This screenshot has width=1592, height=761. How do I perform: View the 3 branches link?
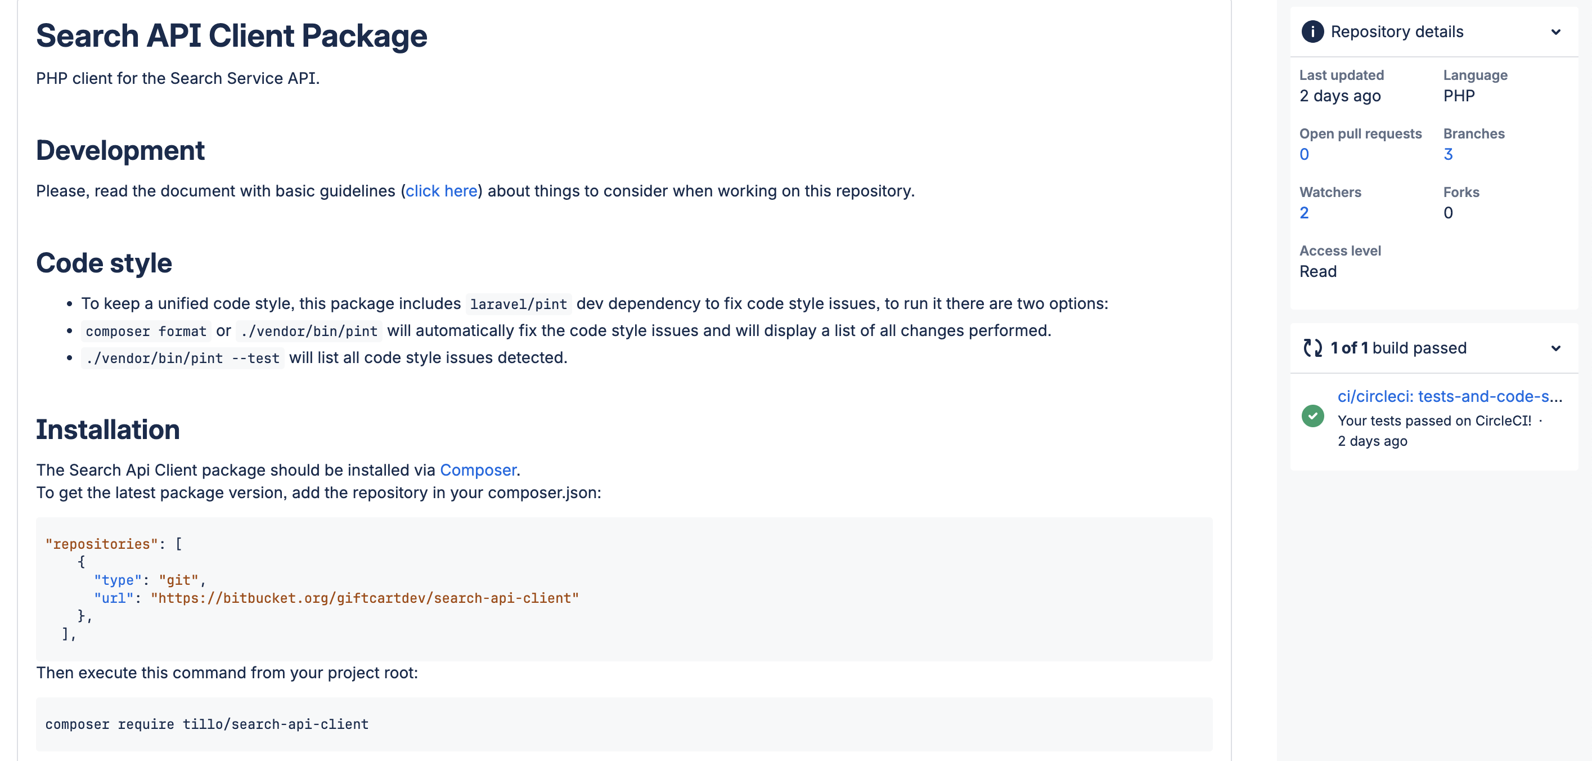1448,155
